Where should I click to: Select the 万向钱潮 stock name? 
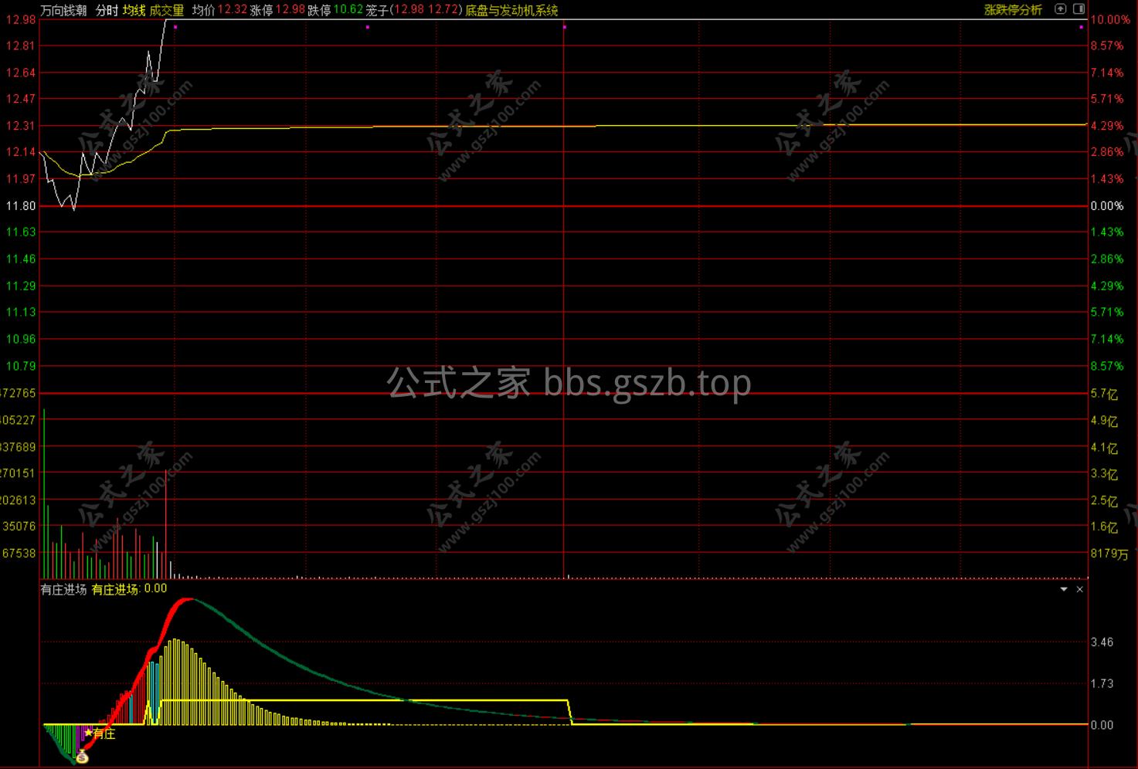pos(64,10)
